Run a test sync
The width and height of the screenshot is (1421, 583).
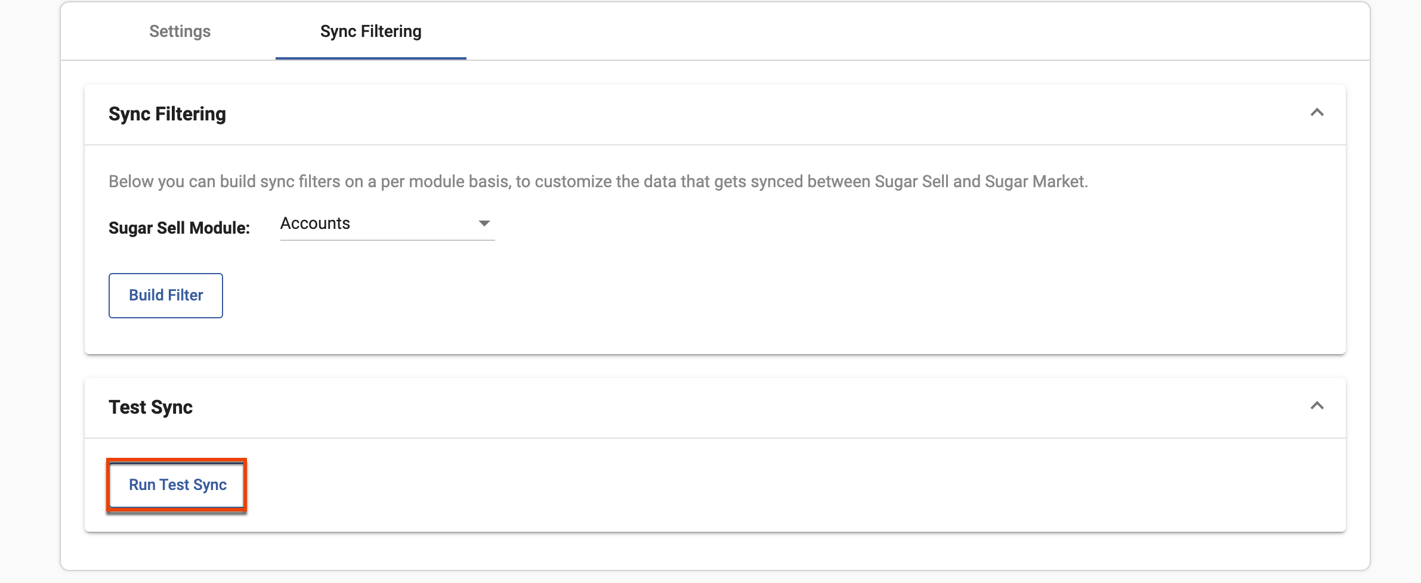[x=178, y=485]
